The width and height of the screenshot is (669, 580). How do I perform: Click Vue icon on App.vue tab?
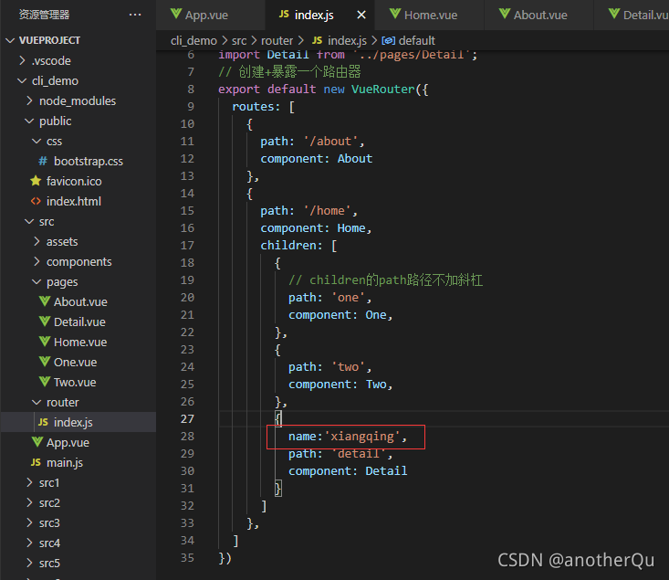176,14
